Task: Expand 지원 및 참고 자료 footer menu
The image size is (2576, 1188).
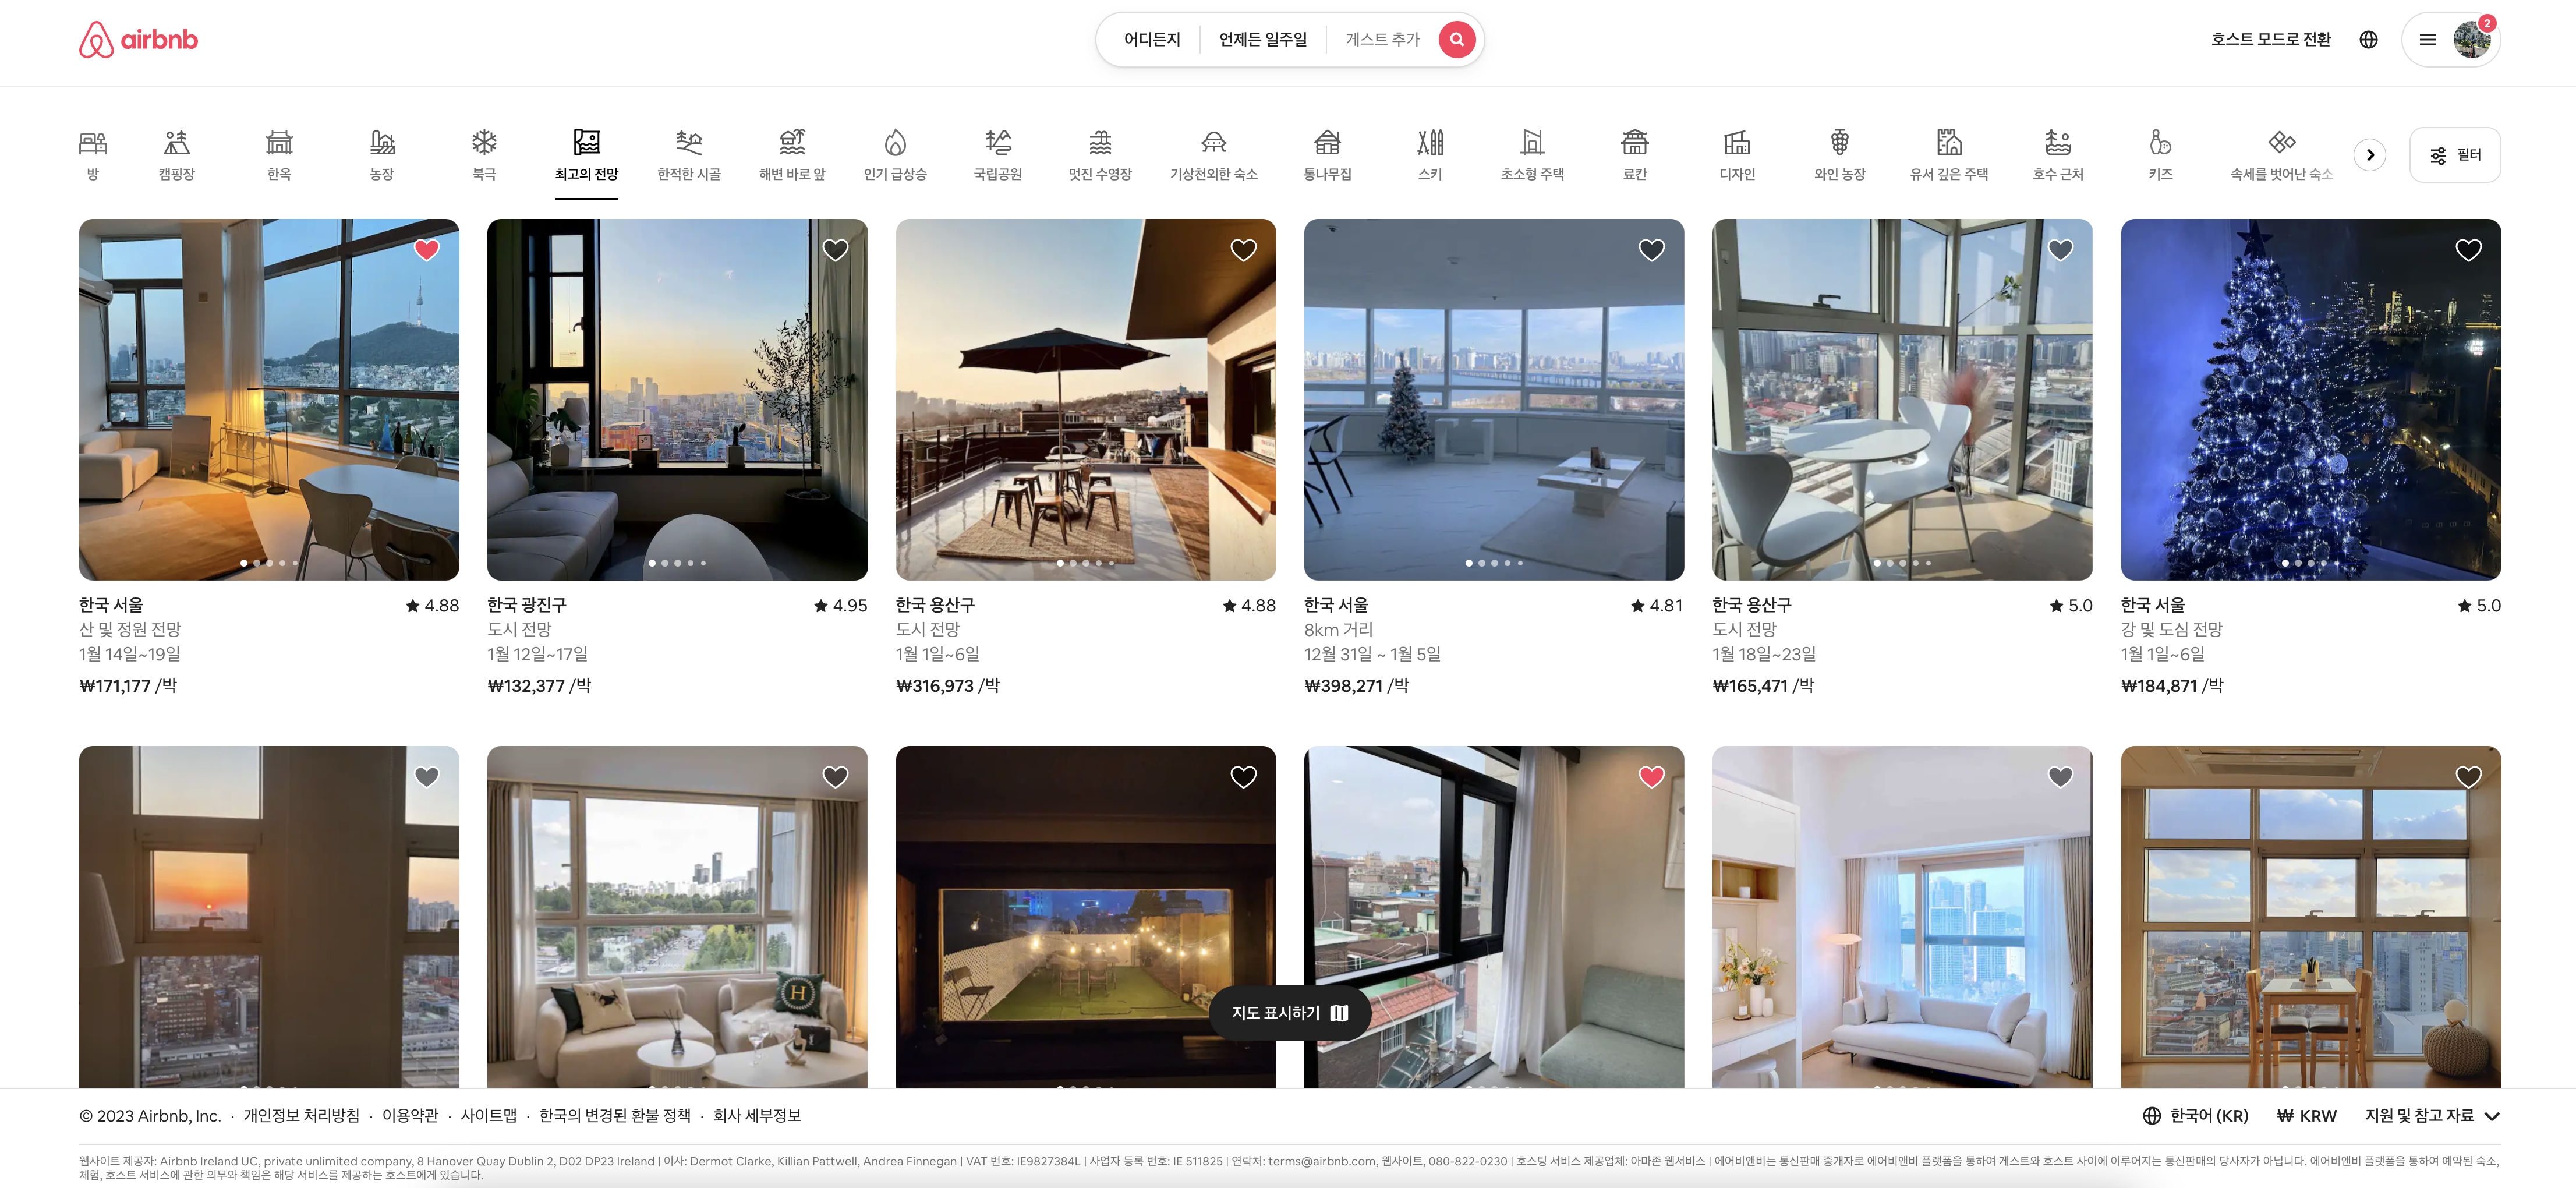Action: pyautogui.click(x=2431, y=1116)
